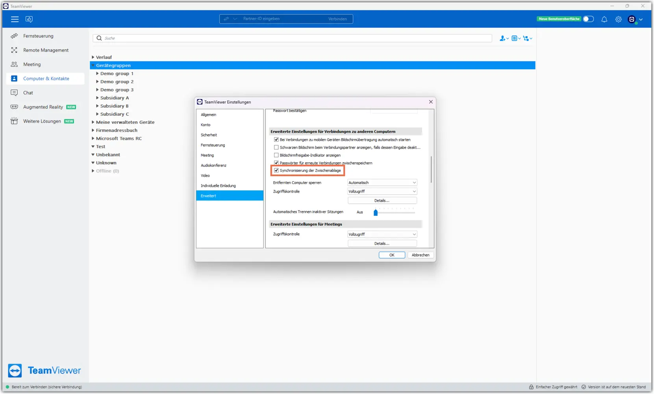Click the Computer & Kontakte sidebar icon
654x394 pixels.
(x=14, y=78)
